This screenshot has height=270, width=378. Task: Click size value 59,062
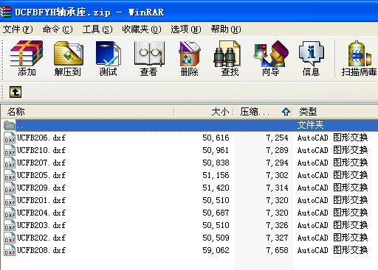coord(216,250)
